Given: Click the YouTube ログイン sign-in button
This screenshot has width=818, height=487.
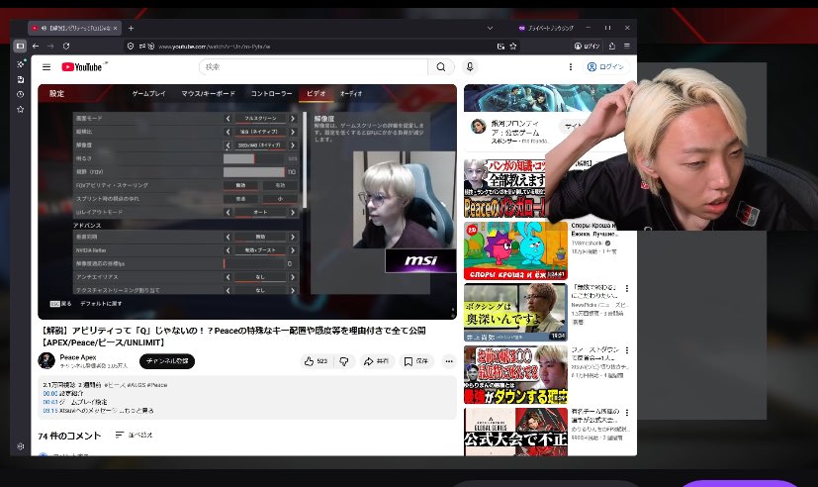Looking at the screenshot, I should pos(605,66).
